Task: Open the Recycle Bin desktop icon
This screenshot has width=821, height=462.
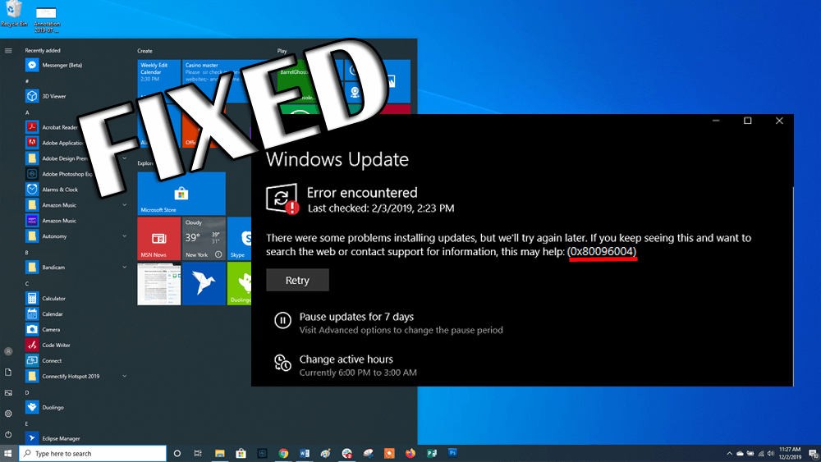Action: point(14,14)
